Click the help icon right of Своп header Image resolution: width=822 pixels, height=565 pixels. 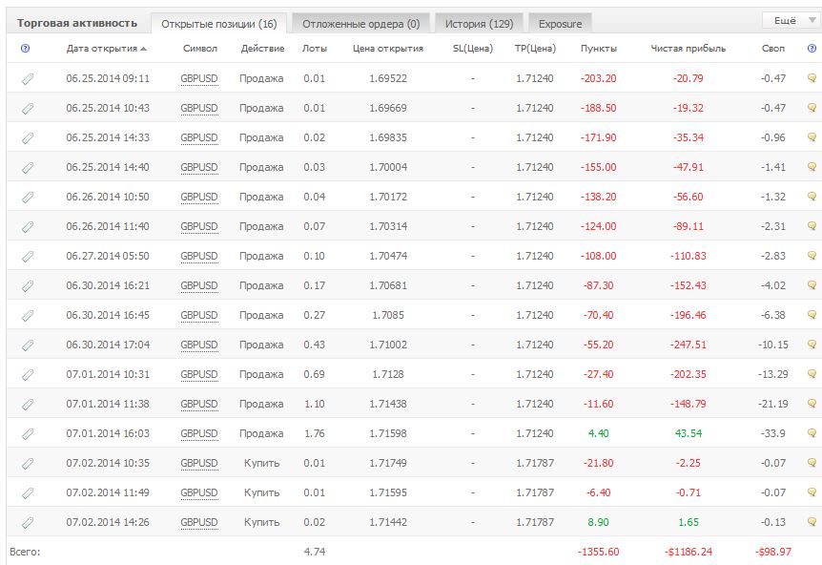pos(812,49)
